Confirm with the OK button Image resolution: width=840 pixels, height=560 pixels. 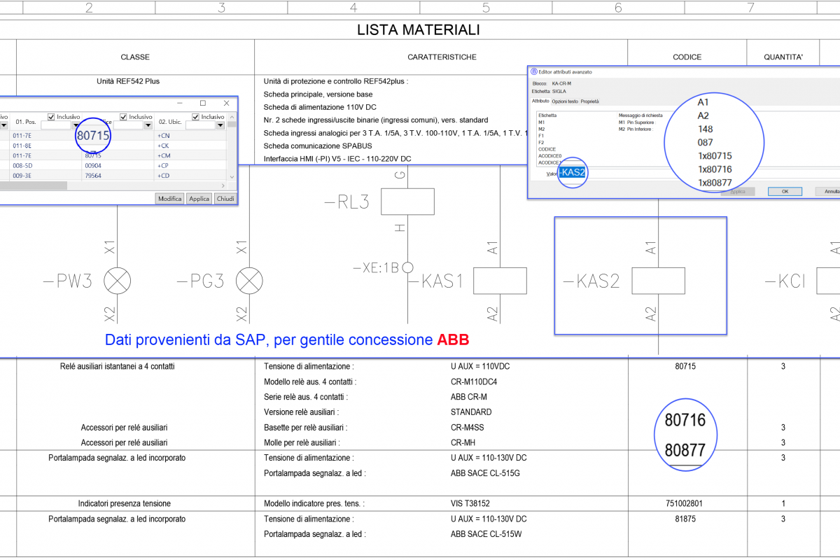pos(785,191)
